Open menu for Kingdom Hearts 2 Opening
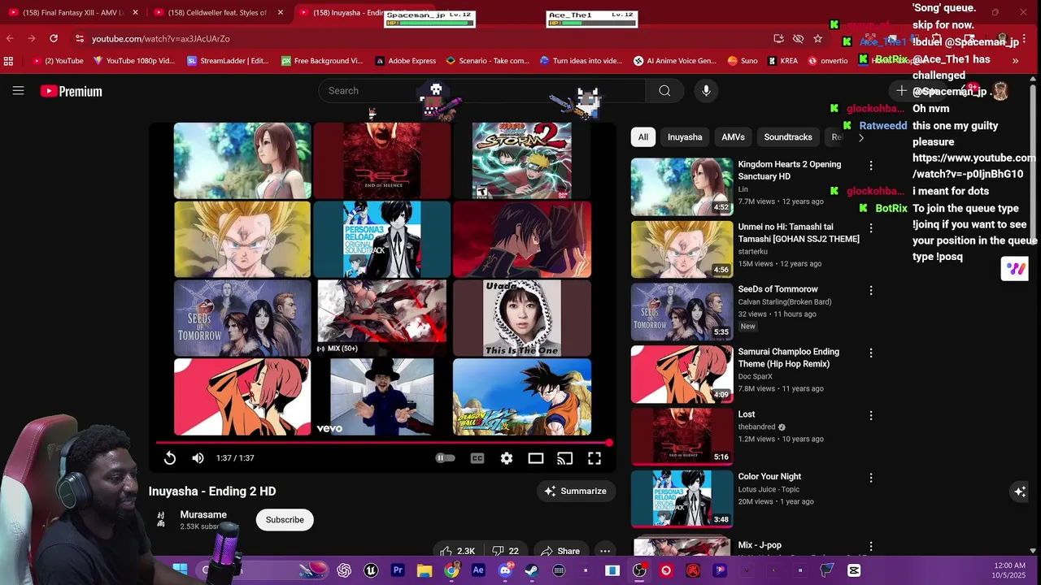 click(870, 165)
